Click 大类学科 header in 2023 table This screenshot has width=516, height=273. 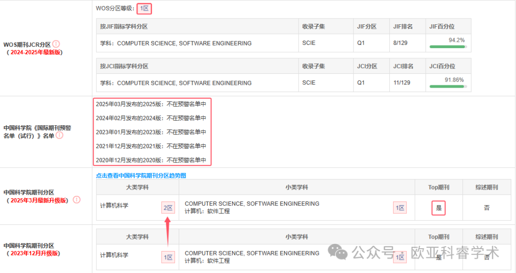point(137,237)
